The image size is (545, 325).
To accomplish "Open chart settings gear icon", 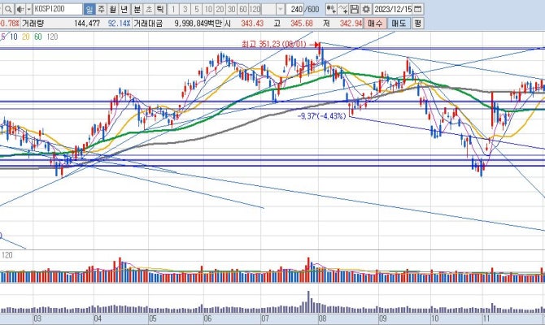I will coord(366,10).
